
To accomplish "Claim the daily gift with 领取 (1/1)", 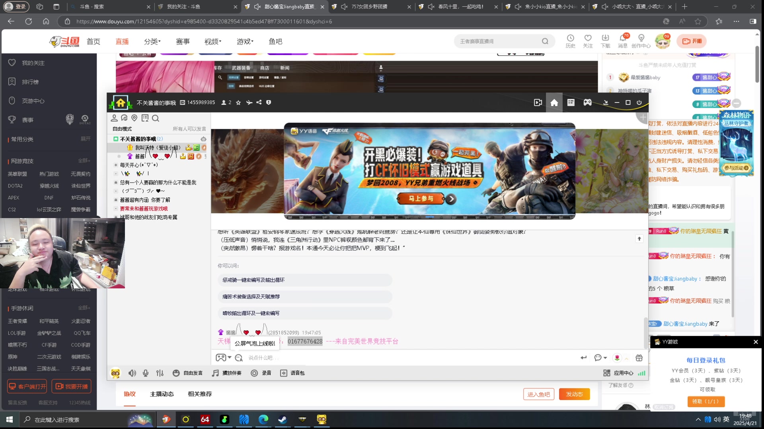I will tap(706, 402).
